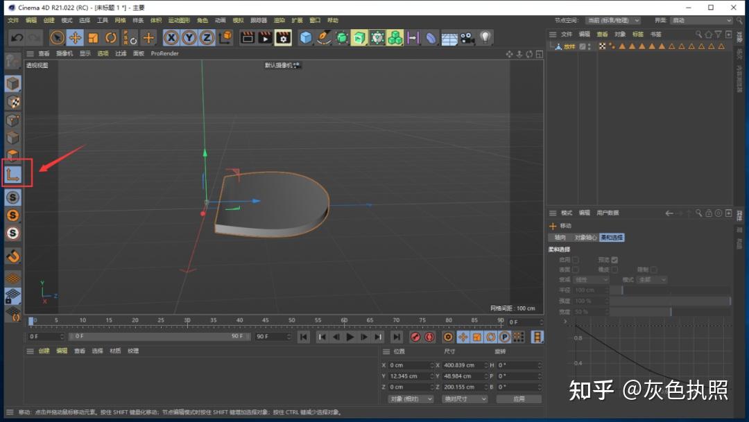Select the Rotate tool in top toolbar
The height and width of the screenshot is (422, 749).
tap(111, 37)
